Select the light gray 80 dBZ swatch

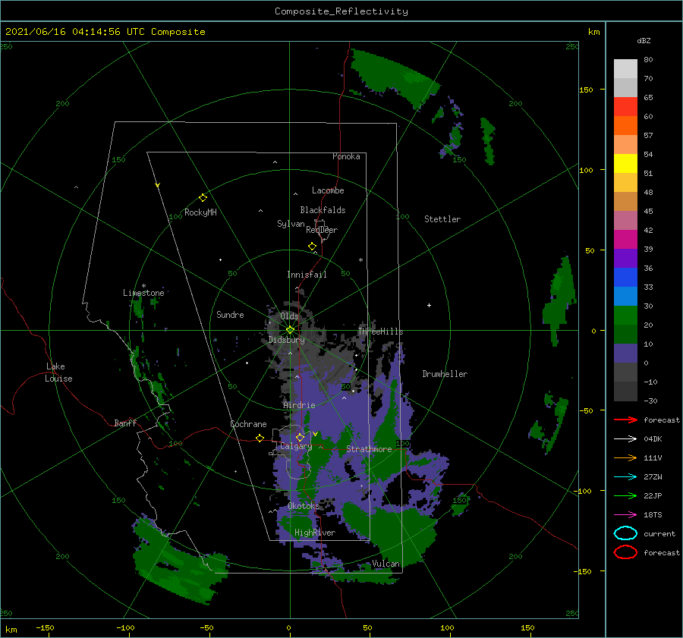(625, 69)
